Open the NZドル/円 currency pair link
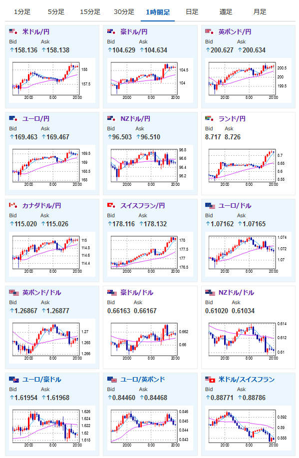The image size is (299, 458). 135,118
